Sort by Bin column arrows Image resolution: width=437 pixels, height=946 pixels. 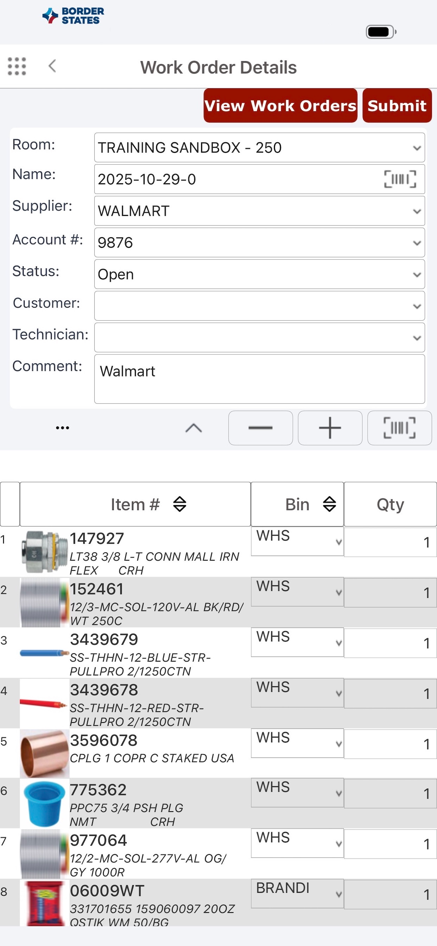click(329, 504)
